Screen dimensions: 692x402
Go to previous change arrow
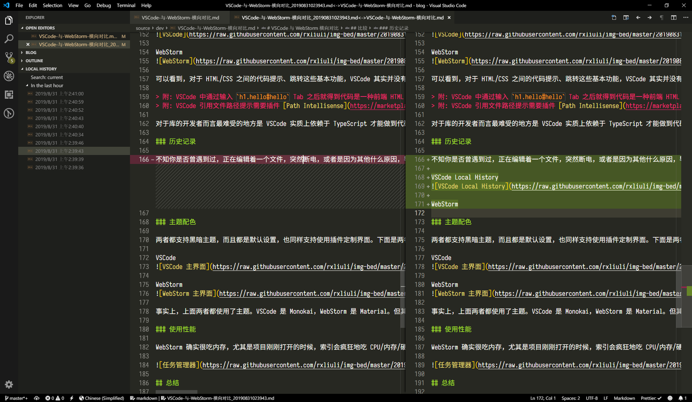tap(638, 18)
